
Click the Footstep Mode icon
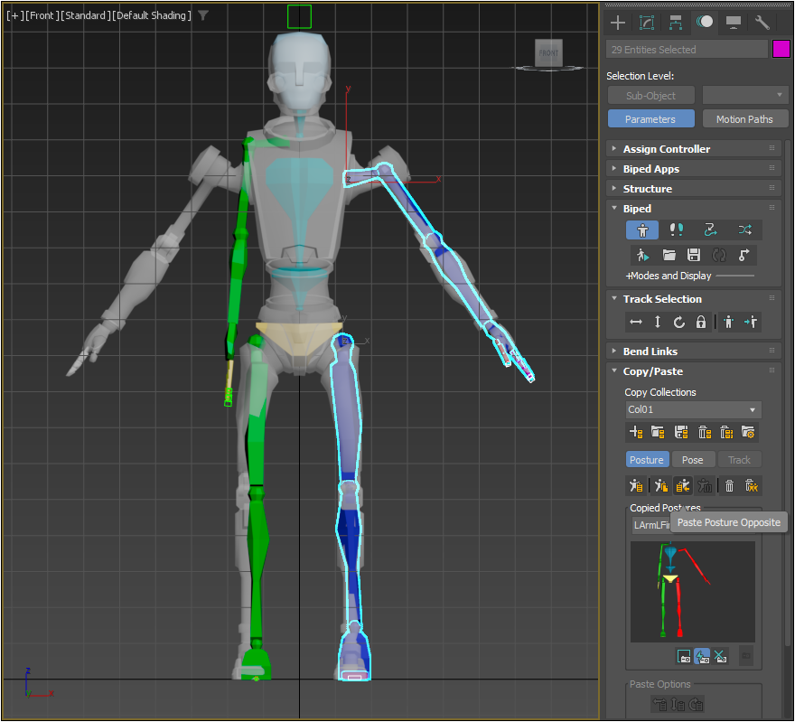pos(676,230)
